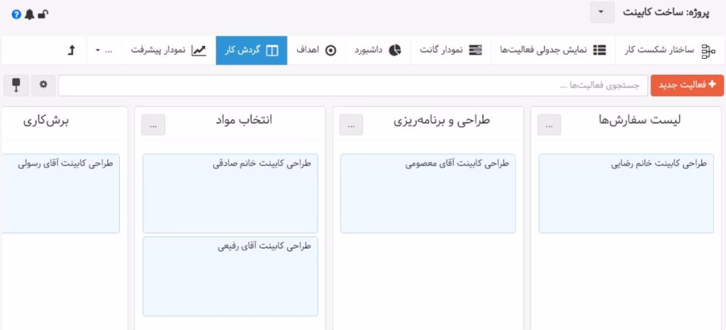The height and width of the screenshot is (330, 726).
Task: Open notifications bell icon
Action: click(x=30, y=15)
